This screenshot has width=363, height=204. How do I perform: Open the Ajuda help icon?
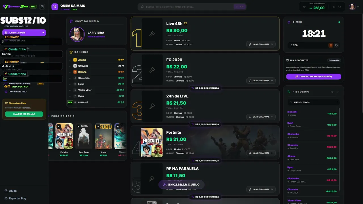click(6, 191)
